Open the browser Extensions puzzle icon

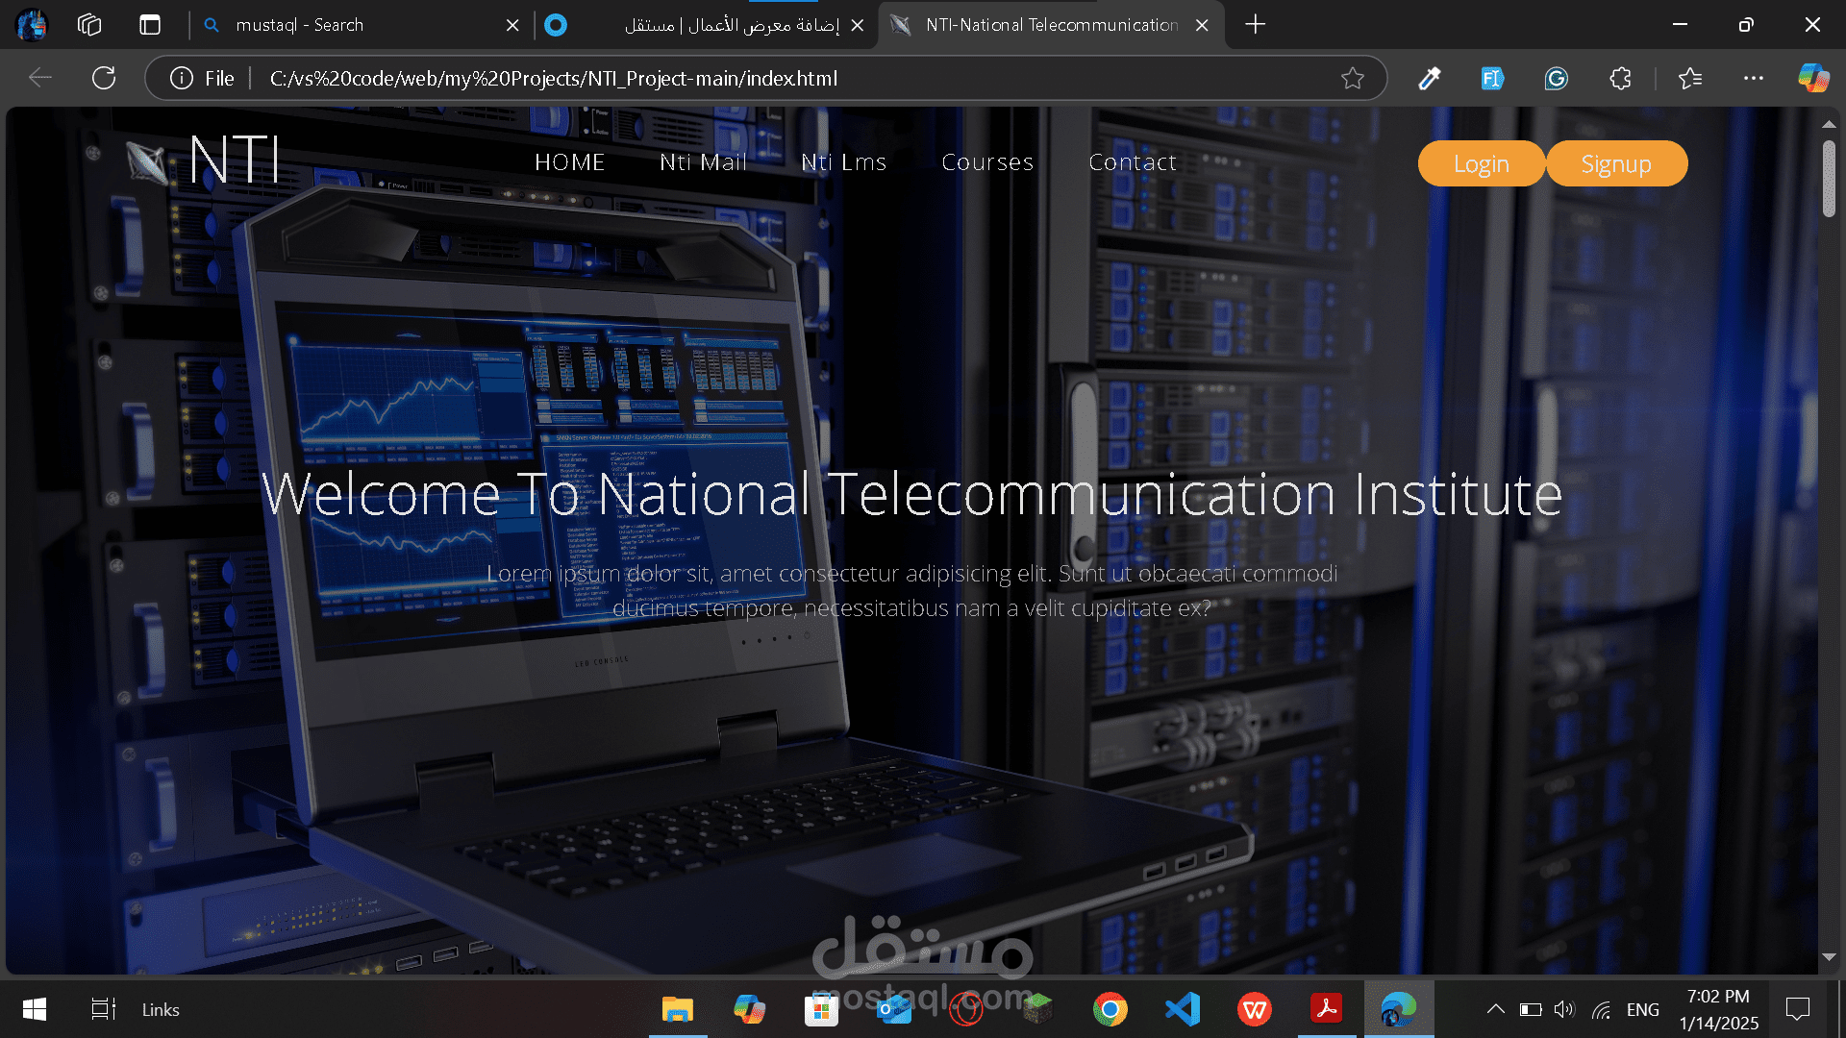[x=1621, y=78]
